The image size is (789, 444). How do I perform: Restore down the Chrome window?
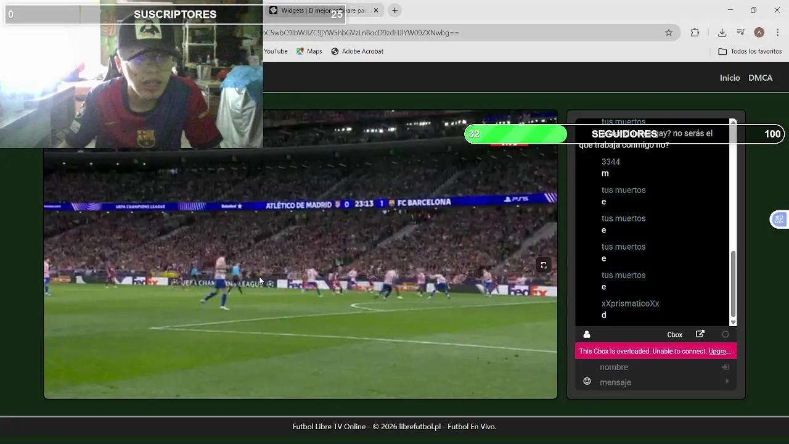coord(753,10)
